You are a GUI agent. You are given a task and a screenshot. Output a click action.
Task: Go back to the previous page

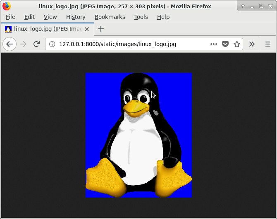tap(10, 44)
